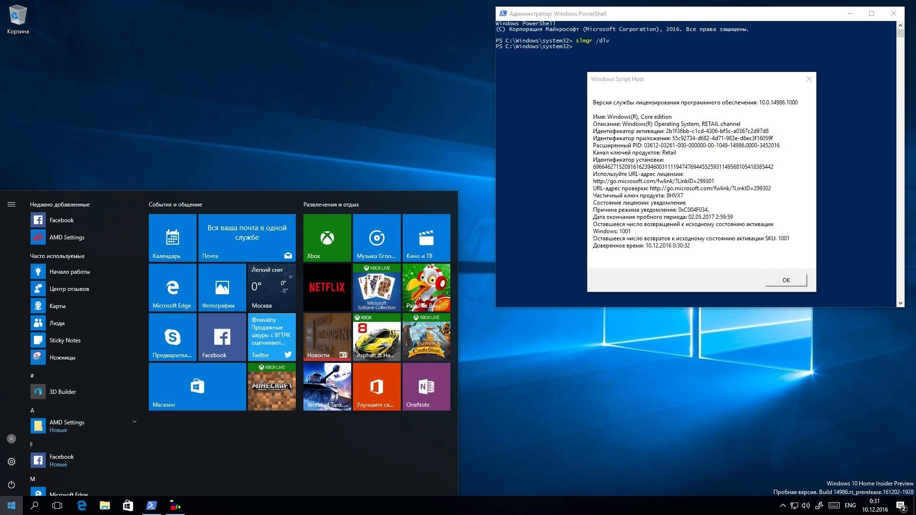Open volume control in system tray
This screenshot has height=515, width=916.
(806, 505)
